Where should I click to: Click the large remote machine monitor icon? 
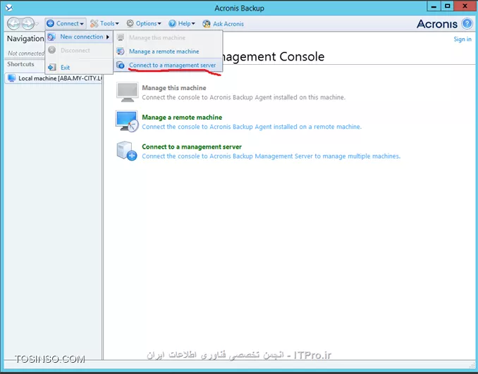[x=127, y=121]
